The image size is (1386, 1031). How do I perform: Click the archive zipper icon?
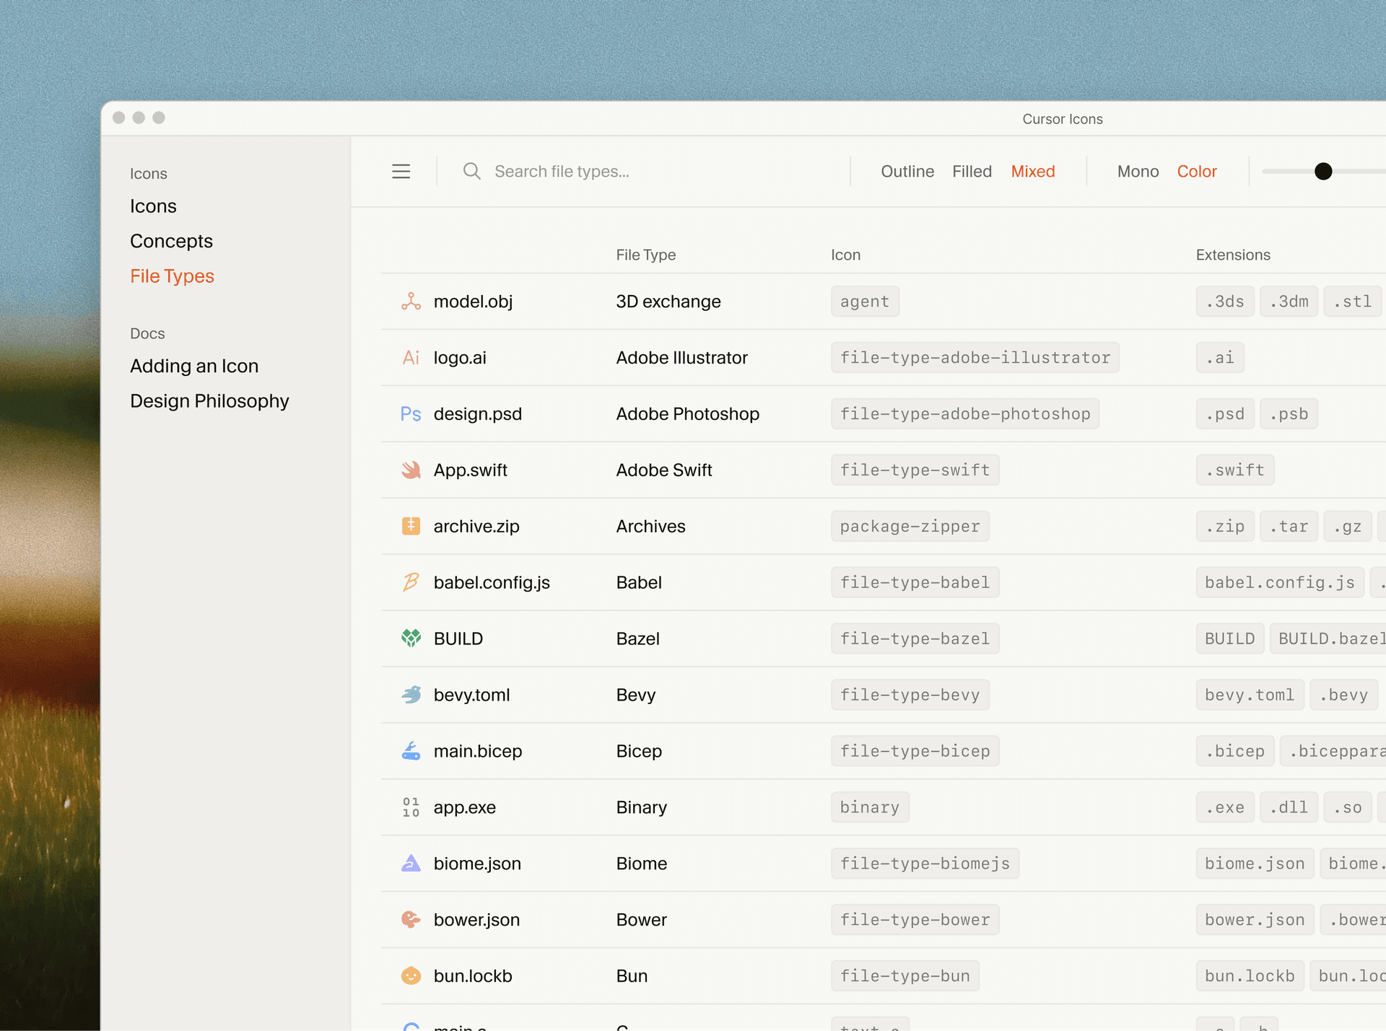pyautogui.click(x=411, y=526)
